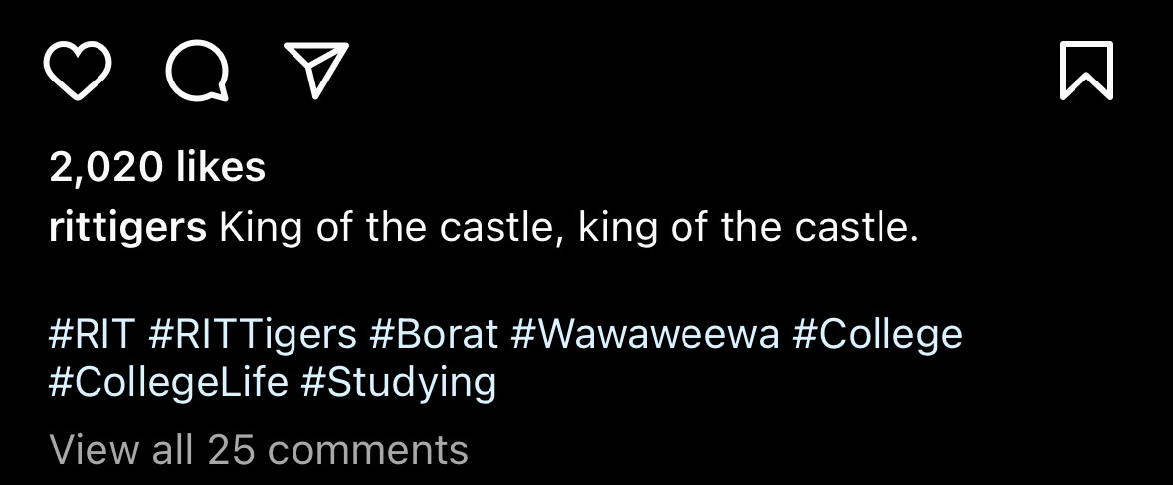The height and width of the screenshot is (485, 1173).
Task: Click the second "king of the castle." phrase
Action: (x=748, y=229)
